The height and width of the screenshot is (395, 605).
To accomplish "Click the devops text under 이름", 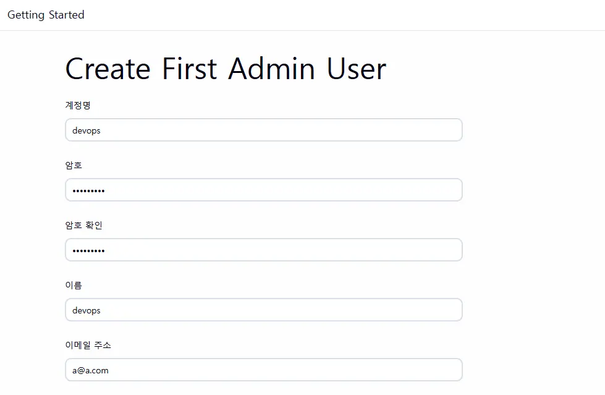I will 86,311.
